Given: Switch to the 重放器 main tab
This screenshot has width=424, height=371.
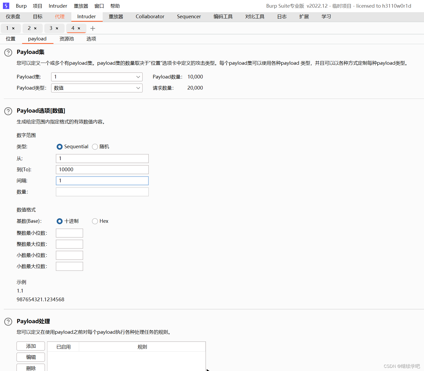Looking at the screenshot, I should point(116,16).
